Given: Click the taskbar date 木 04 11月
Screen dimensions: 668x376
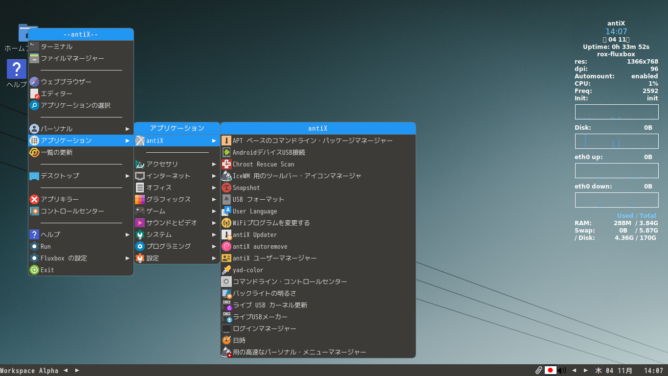Looking at the screenshot, I should tap(614, 371).
